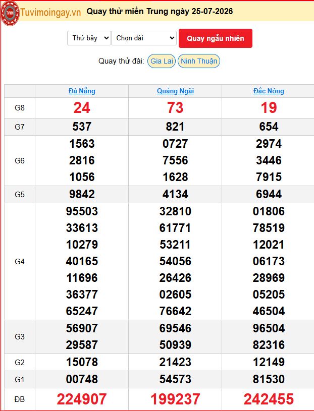
Task: Click Đắc Nông special prize 242455
Action: pyautogui.click(x=269, y=399)
